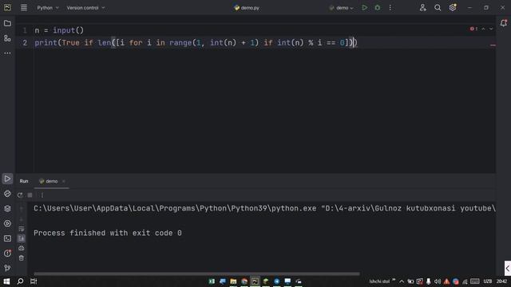The image size is (511, 287).
Task: Open the Notifications bell
Action: pyautogui.click(x=504, y=23)
